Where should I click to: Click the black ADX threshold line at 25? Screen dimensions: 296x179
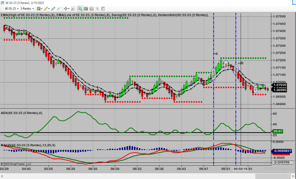(x=135, y=133)
